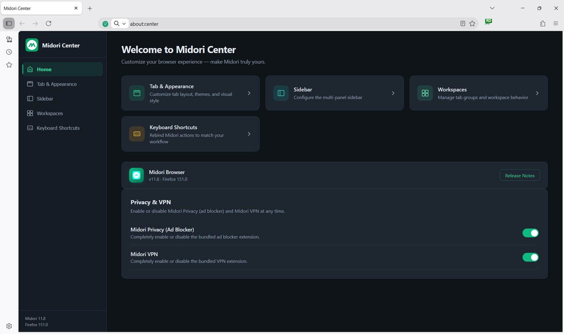Click 'Manage tab groups and workspace behavior' text
Screen dimensions: 564x334
483,98
